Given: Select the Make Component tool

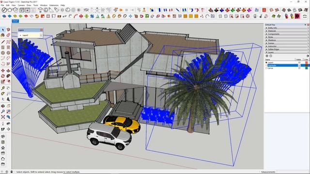Looking at the screenshot, I should click(8, 30).
